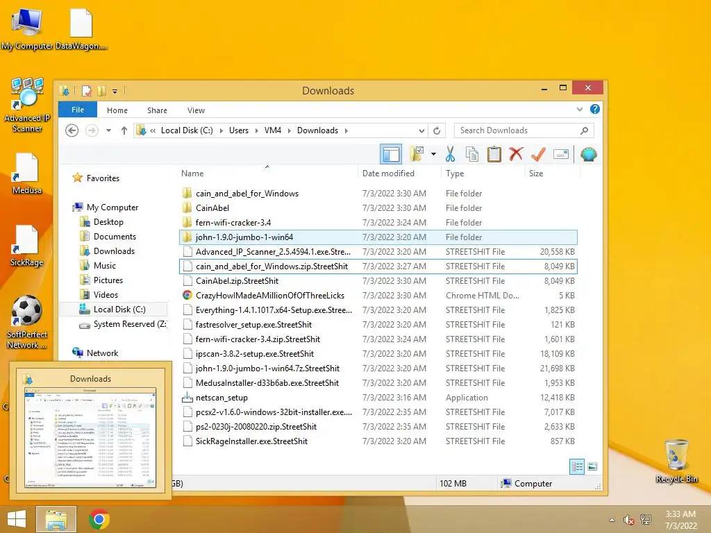Open the Recycle Bin desktop icon
The width and height of the screenshot is (711, 533).
676,462
